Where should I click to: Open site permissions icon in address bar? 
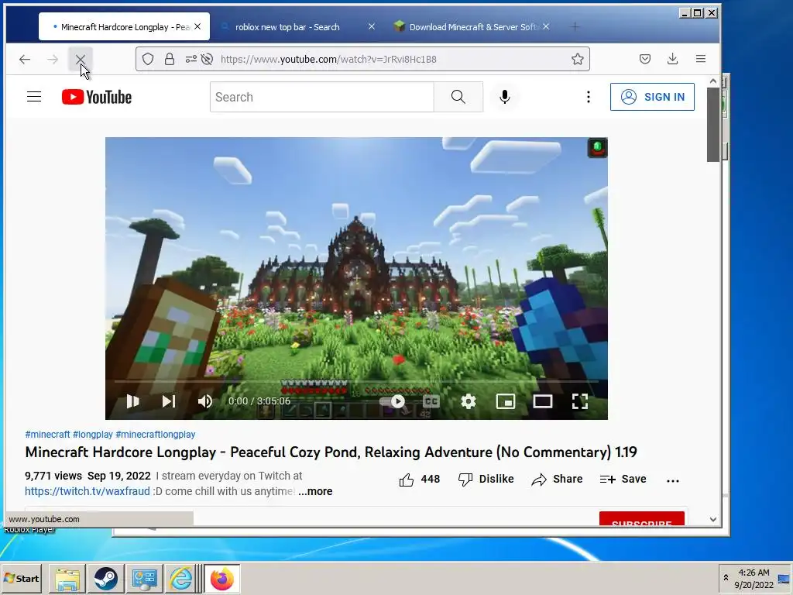(191, 59)
